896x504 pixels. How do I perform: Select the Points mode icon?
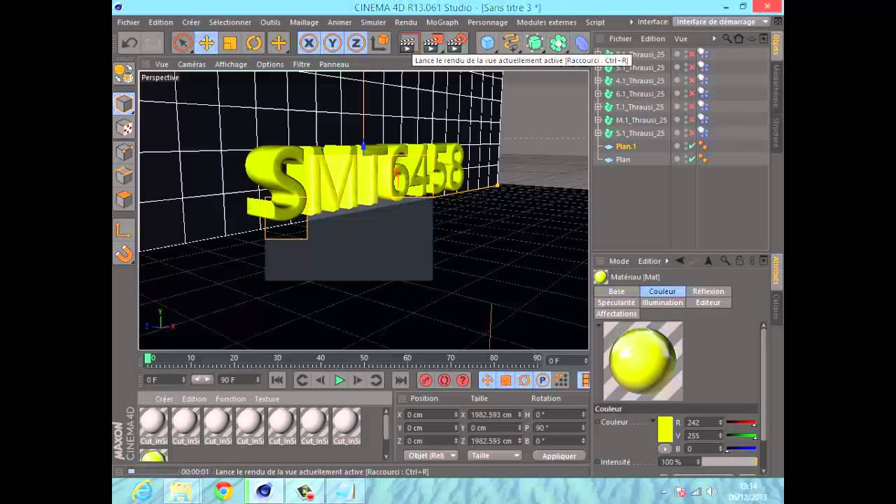tap(124, 152)
